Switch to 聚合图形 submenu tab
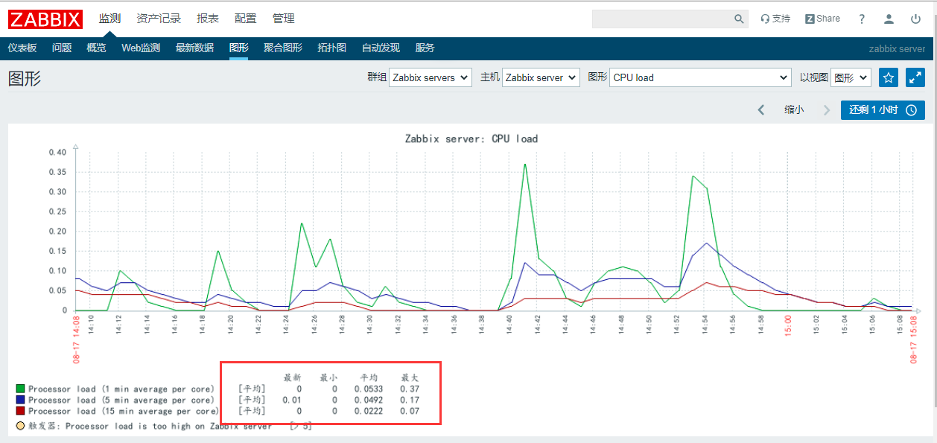 283,48
